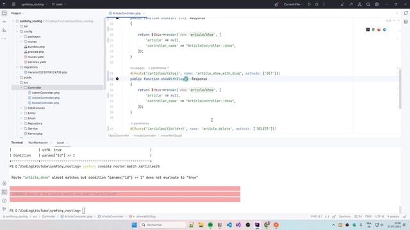Open page in Edge browser

[384, 30]
